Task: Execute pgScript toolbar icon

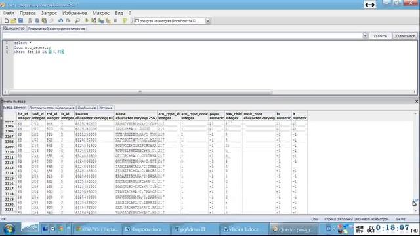Action: coord(94,20)
